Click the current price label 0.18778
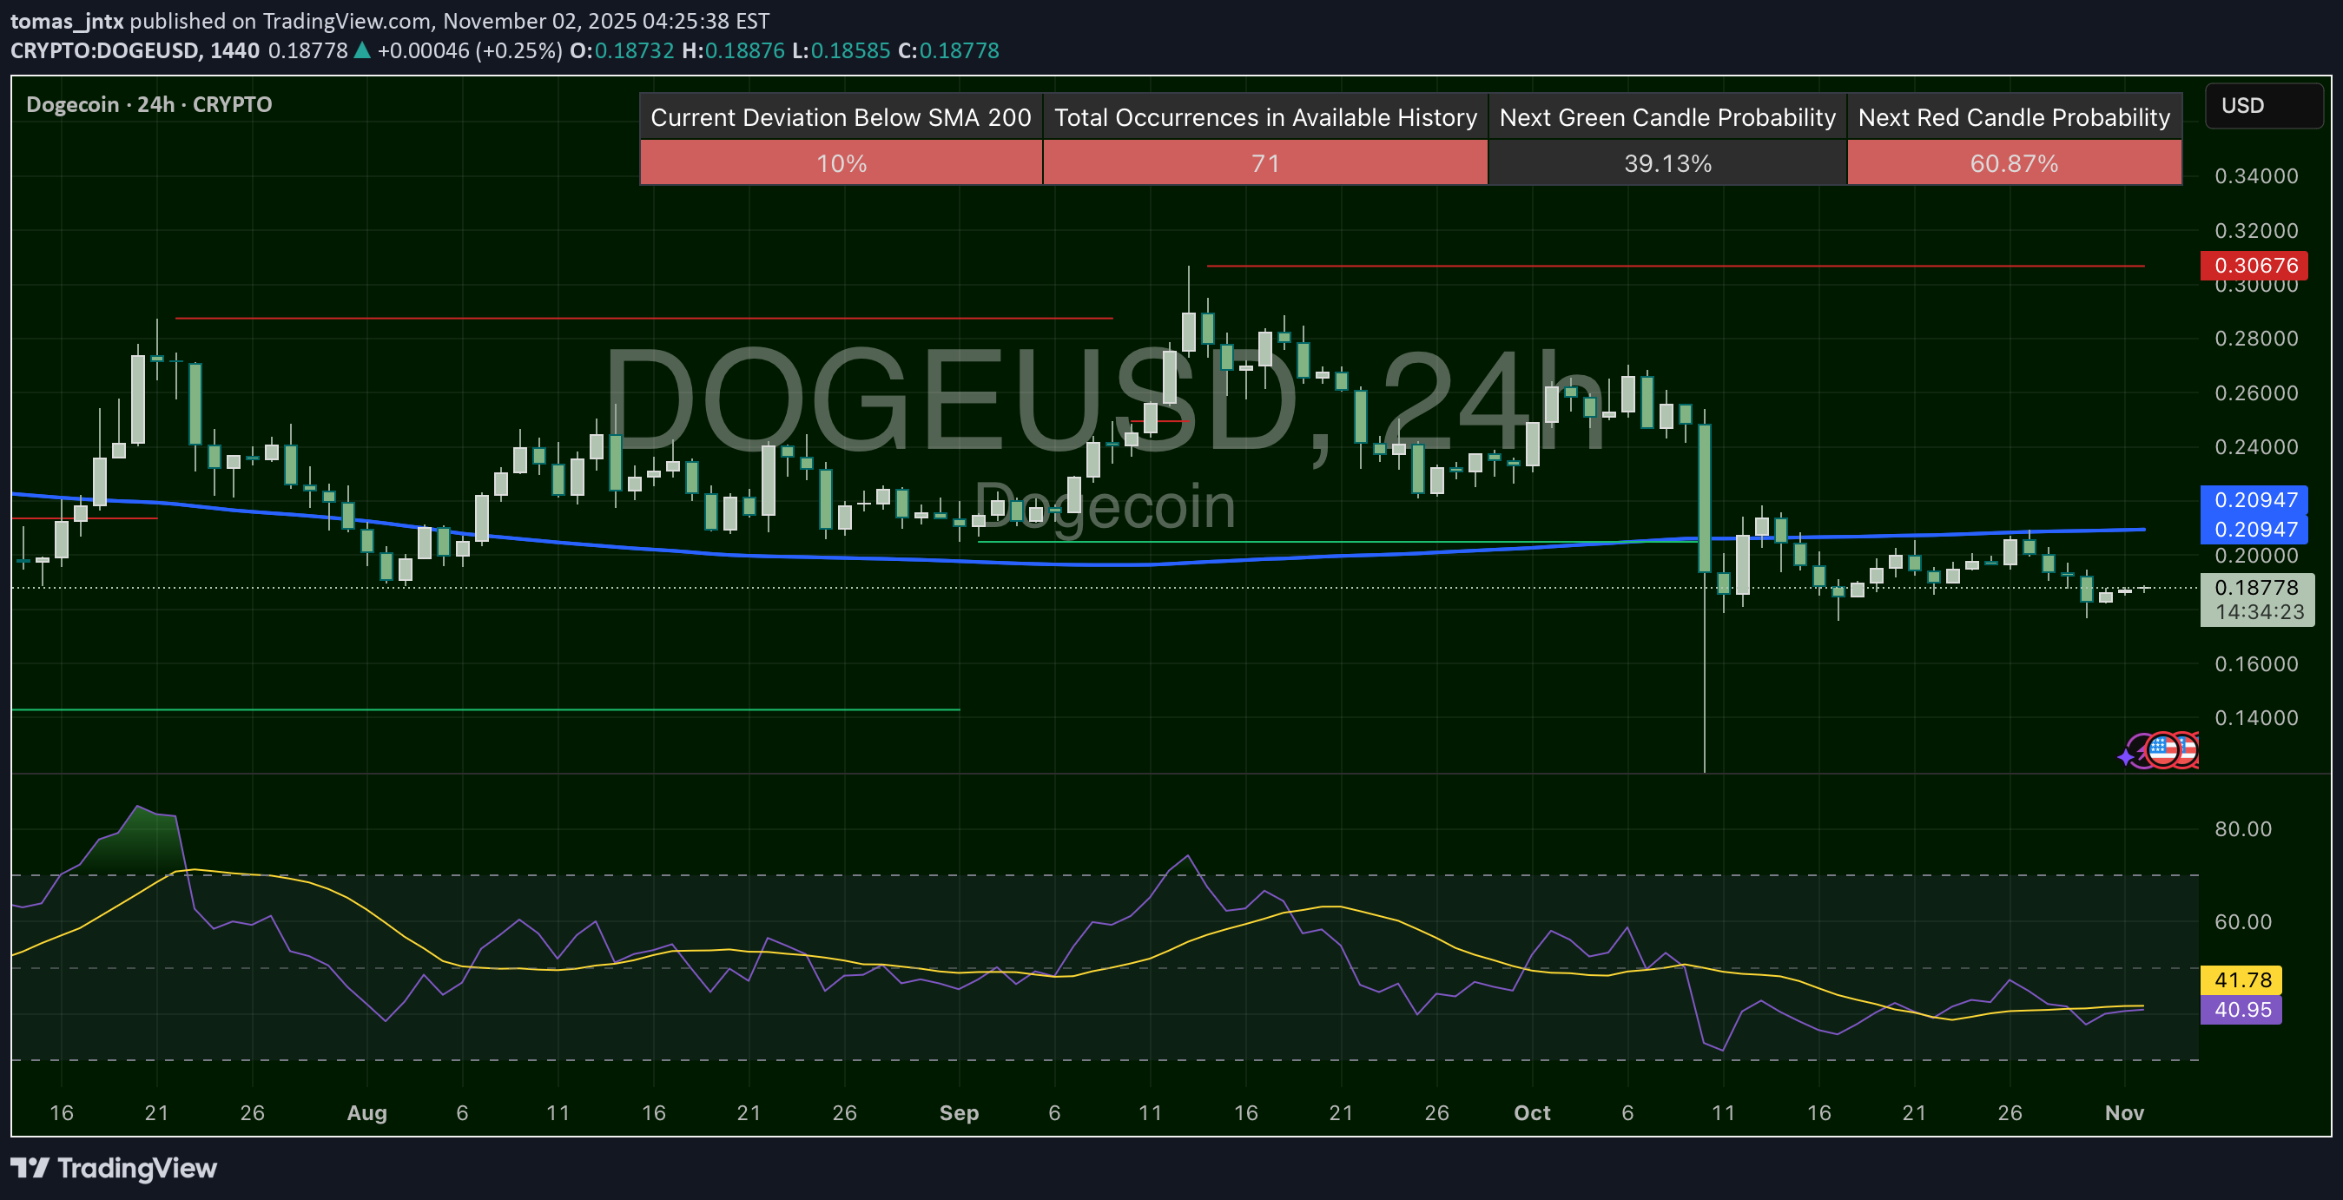 point(2258,587)
